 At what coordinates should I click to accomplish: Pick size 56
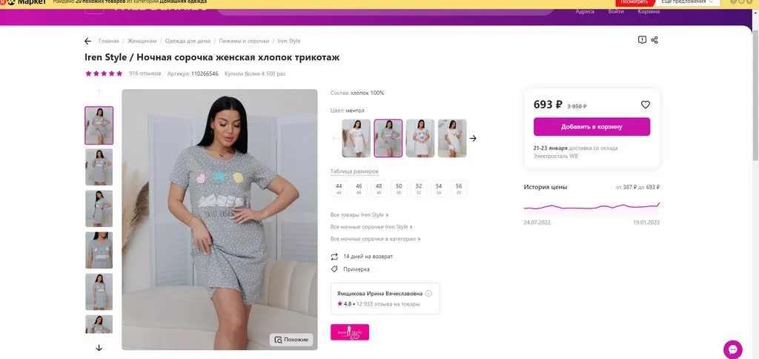tap(458, 188)
